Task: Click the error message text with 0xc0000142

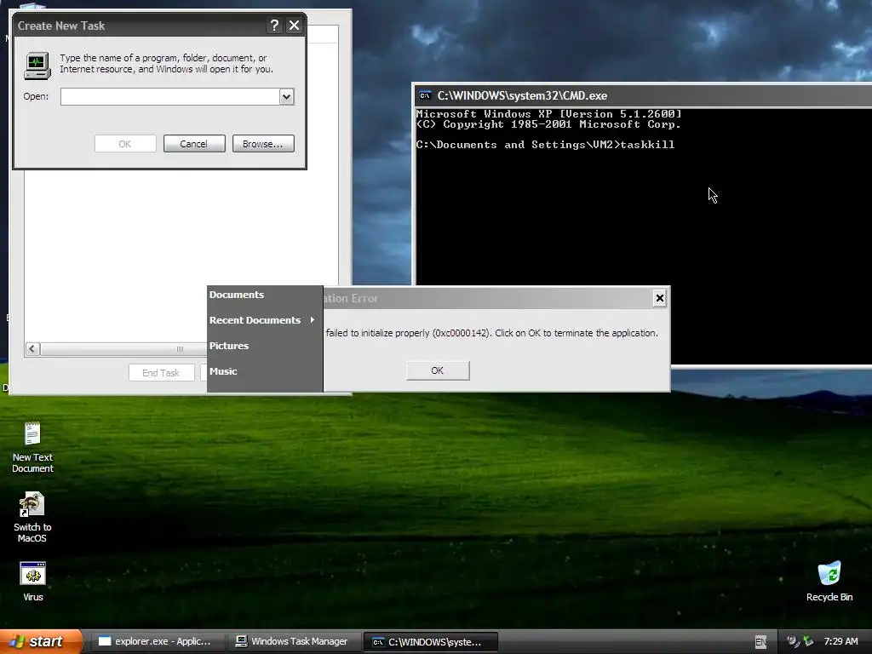Action: click(491, 333)
